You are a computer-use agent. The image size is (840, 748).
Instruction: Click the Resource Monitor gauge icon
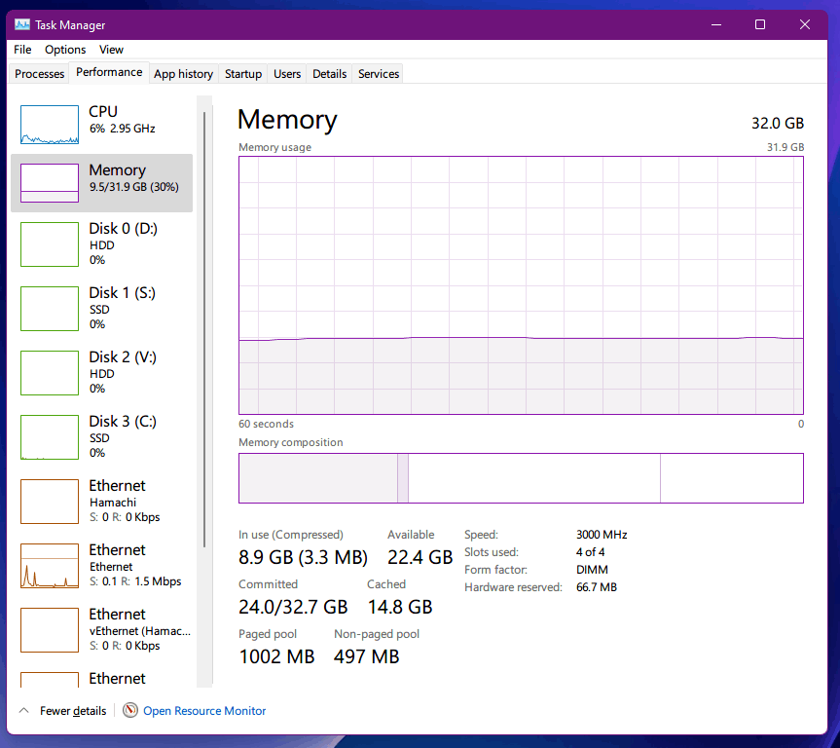pyautogui.click(x=130, y=710)
